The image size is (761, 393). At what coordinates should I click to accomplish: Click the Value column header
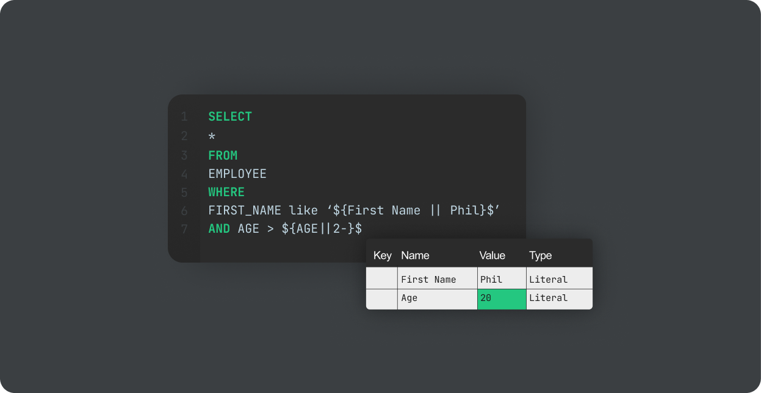492,255
